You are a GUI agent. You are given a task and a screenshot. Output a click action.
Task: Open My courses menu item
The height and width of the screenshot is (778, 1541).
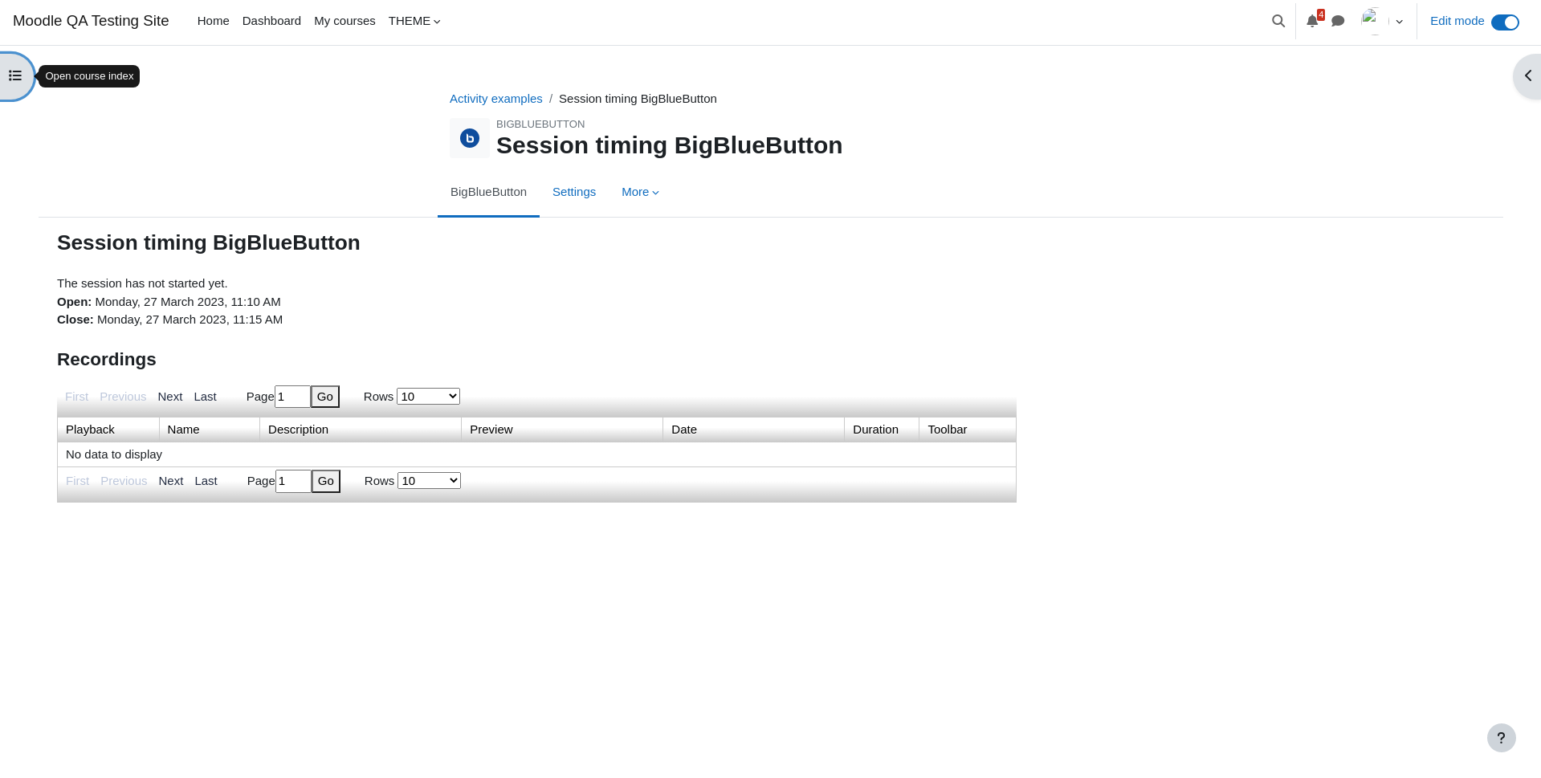[344, 21]
